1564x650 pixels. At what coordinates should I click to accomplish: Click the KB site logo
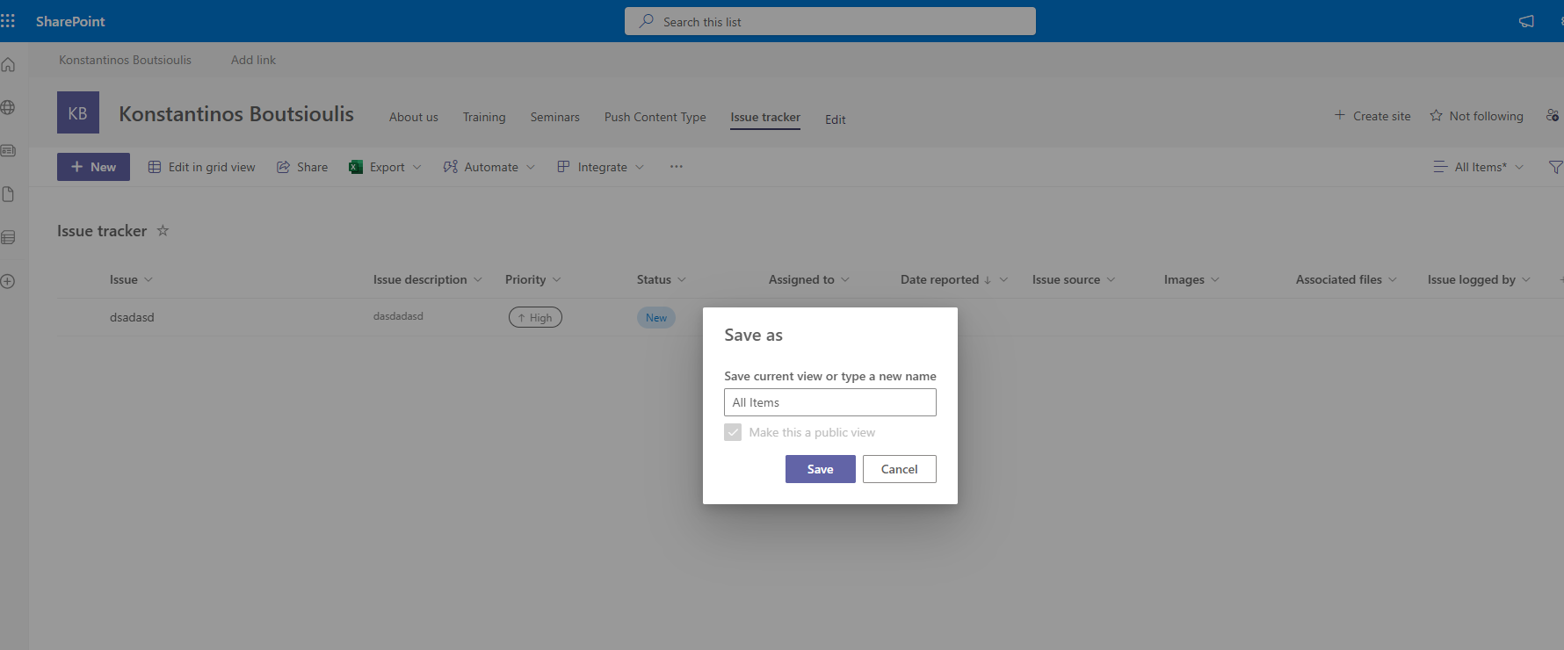tap(78, 112)
